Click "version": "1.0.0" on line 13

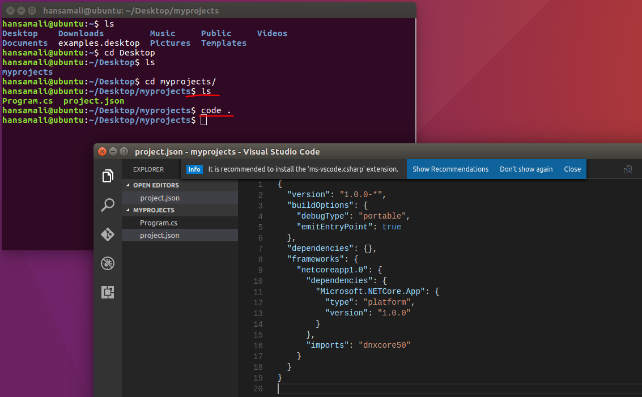click(368, 313)
